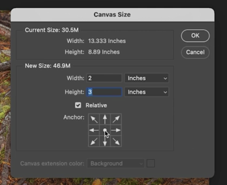Set anchor to middle-left arrow
Viewport: 227px width, 185px height.
pos(94,130)
